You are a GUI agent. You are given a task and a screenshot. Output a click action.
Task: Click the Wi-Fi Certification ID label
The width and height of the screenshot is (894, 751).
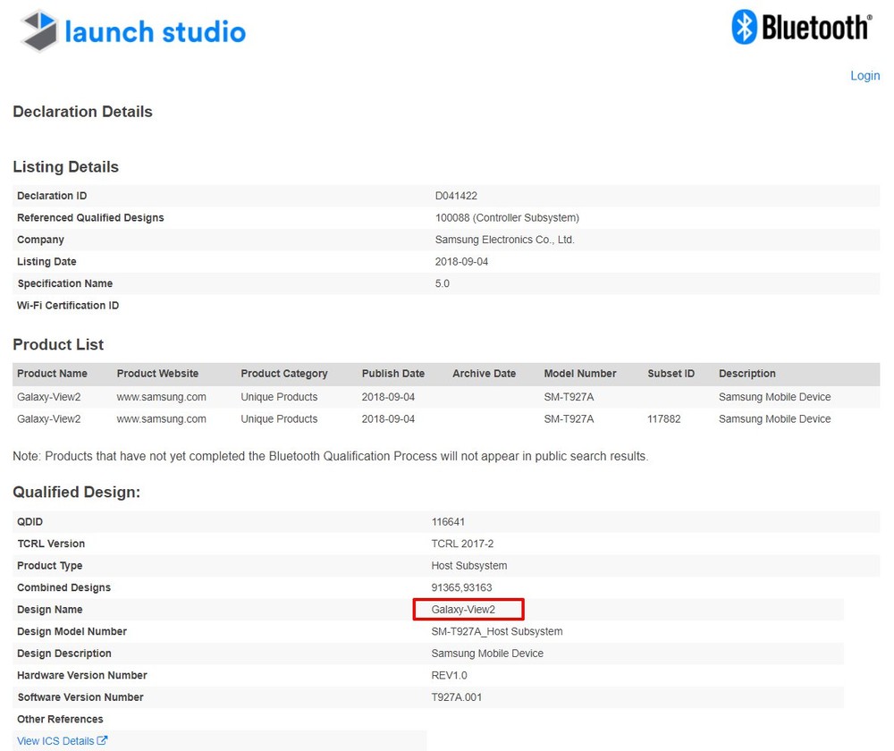[x=68, y=306]
